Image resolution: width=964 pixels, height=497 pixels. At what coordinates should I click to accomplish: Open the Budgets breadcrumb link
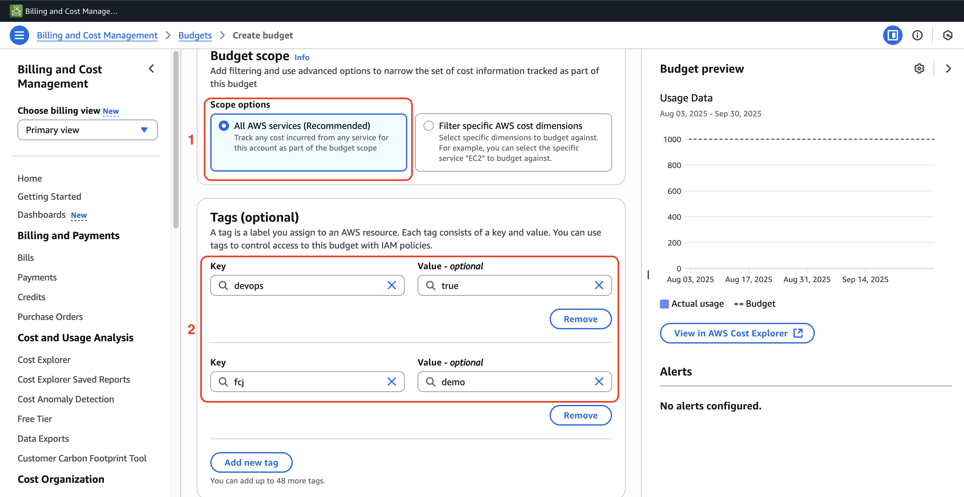[x=195, y=35]
